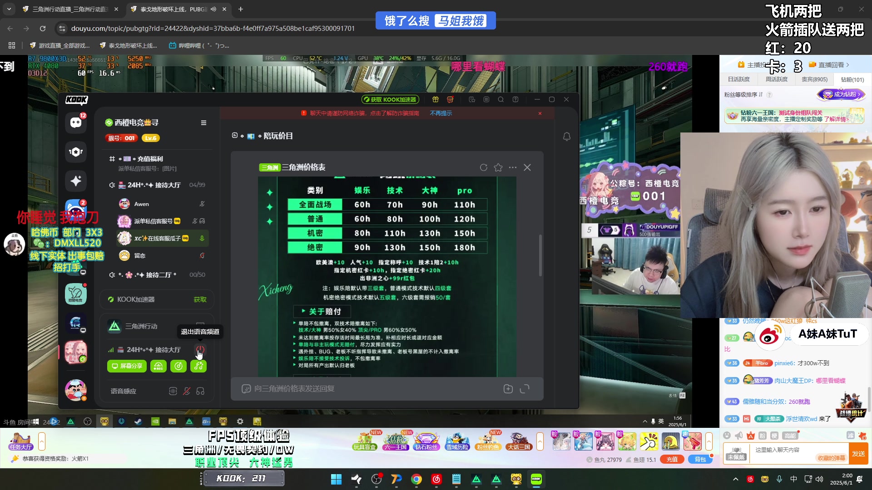
Task: Open the add attachment plus icon in reply box
Action: pos(508,389)
